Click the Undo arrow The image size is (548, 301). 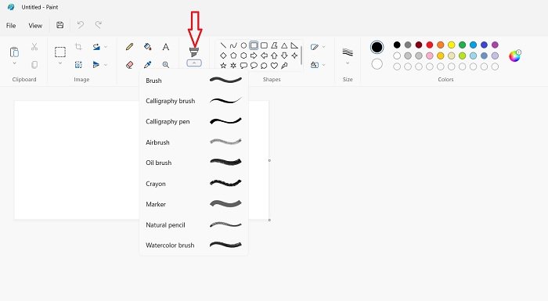81,25
